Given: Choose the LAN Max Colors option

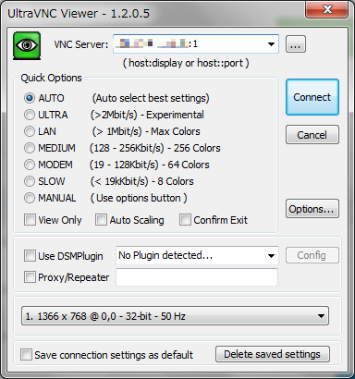Looking at the screenshot, I should point(30,131).
